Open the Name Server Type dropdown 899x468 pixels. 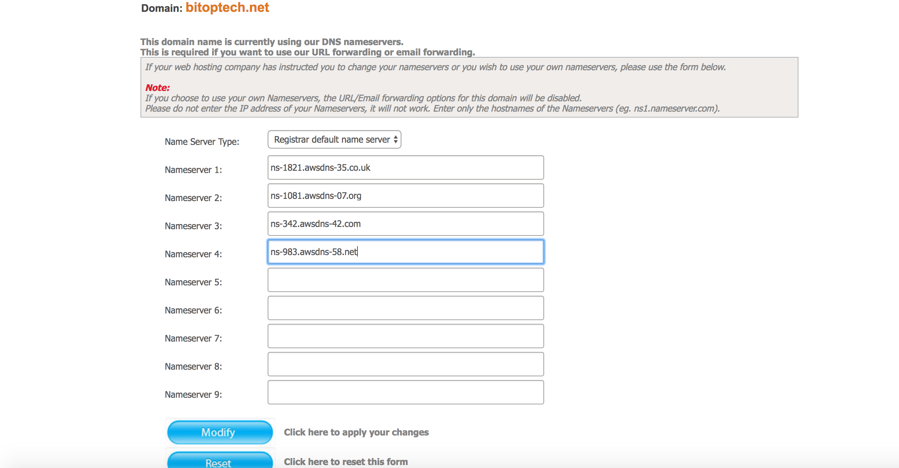334,139
